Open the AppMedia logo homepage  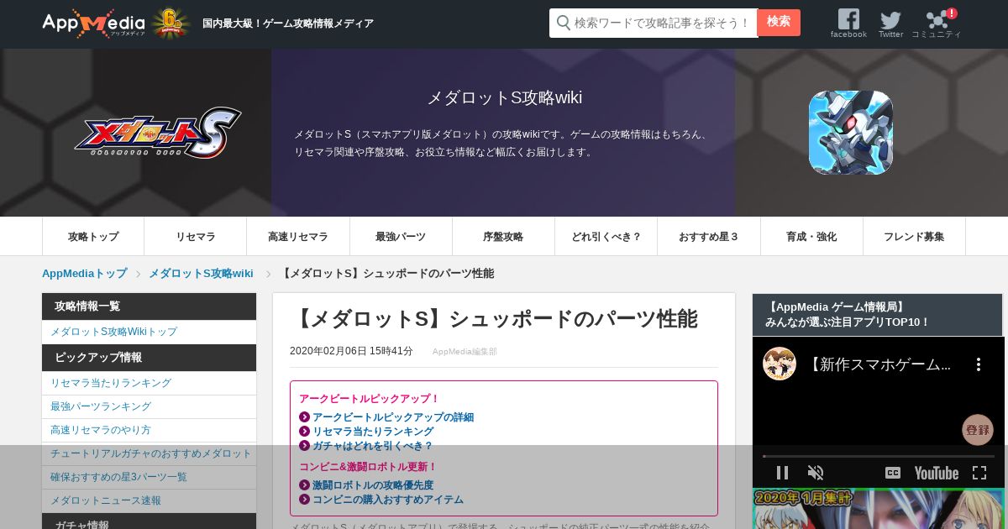click(93, 23)
